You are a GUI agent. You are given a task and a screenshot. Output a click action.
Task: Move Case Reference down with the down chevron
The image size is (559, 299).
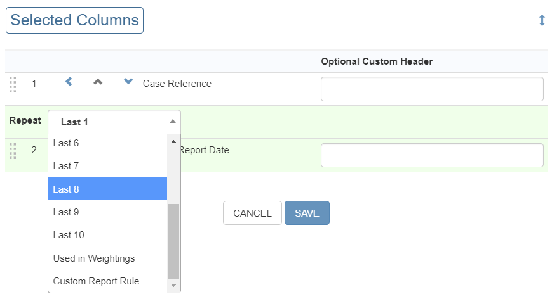point(128,82)
